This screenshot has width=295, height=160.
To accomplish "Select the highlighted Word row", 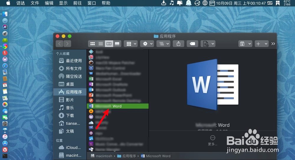I will [118, 106].
